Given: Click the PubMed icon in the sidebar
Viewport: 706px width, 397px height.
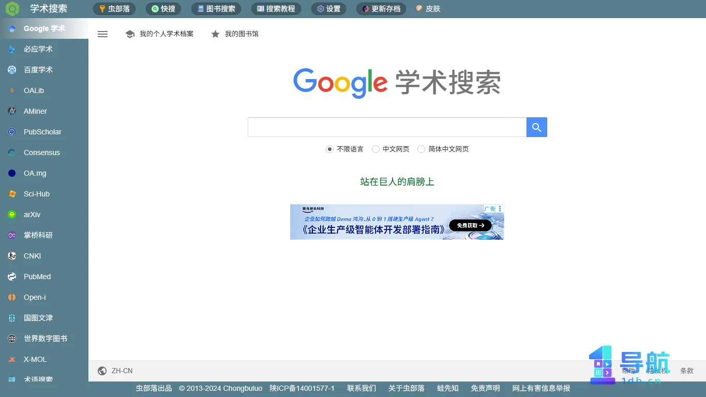Looking at the screenshot, I should pos(12,277).
